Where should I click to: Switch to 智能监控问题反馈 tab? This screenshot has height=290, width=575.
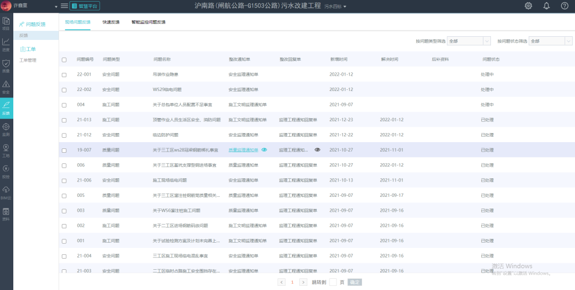[149, 22]
